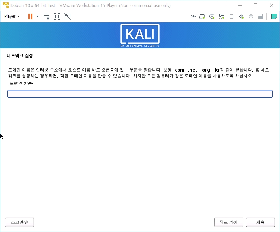The image size is (280, 232).
Task: Click the 네트워크 설정 heading
Action: 20,55
